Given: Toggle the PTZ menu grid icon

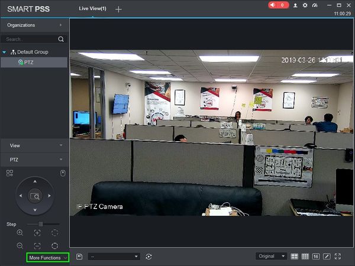Looking at the screenshot, I should coord(9,173).
